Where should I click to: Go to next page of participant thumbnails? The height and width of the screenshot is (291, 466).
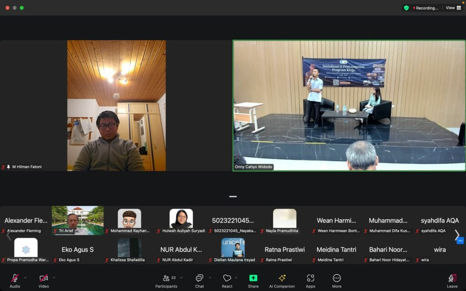457,235
